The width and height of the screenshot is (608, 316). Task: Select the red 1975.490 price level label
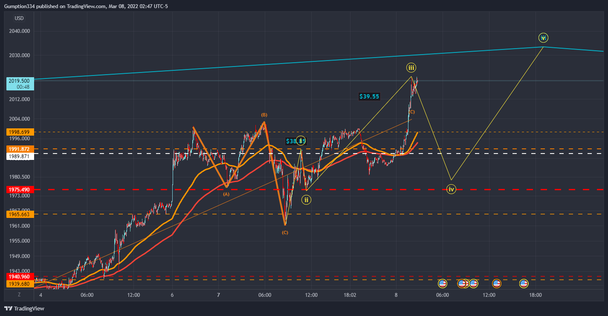20,189
